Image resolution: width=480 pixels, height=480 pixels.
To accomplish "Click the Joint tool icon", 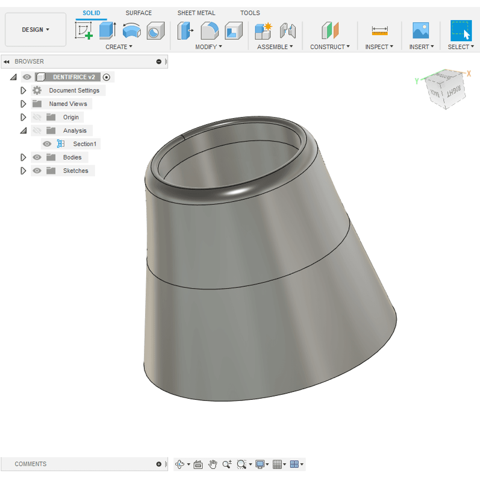I will coord(288,30).
